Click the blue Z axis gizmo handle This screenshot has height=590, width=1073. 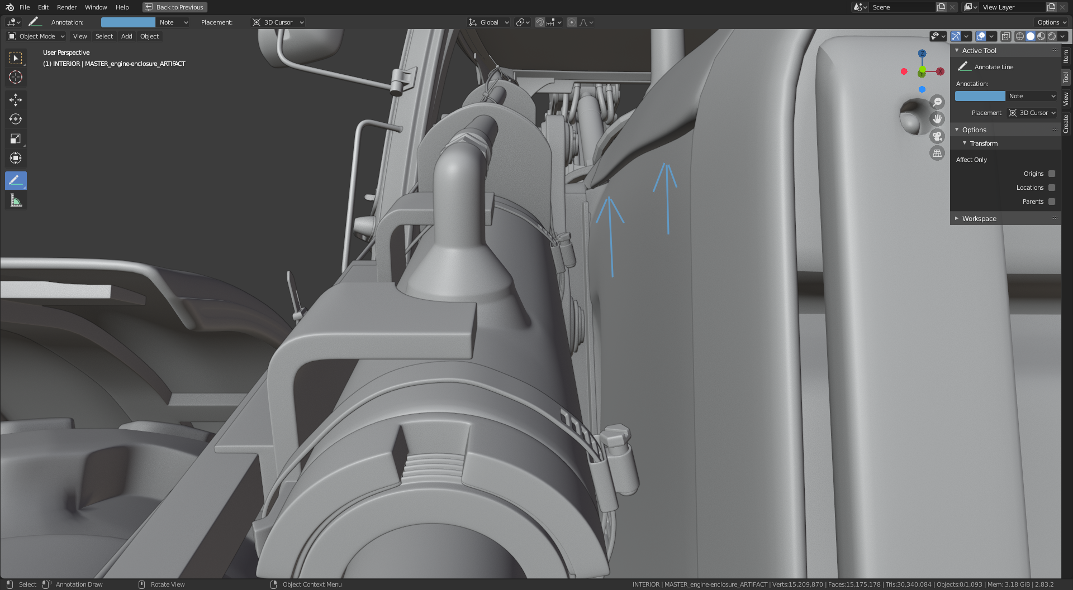pos(922,54)
